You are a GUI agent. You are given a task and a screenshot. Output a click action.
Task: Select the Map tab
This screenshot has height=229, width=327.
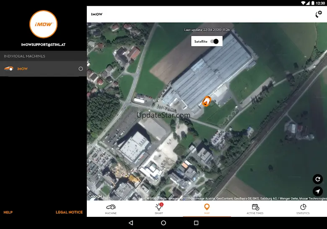207,209
